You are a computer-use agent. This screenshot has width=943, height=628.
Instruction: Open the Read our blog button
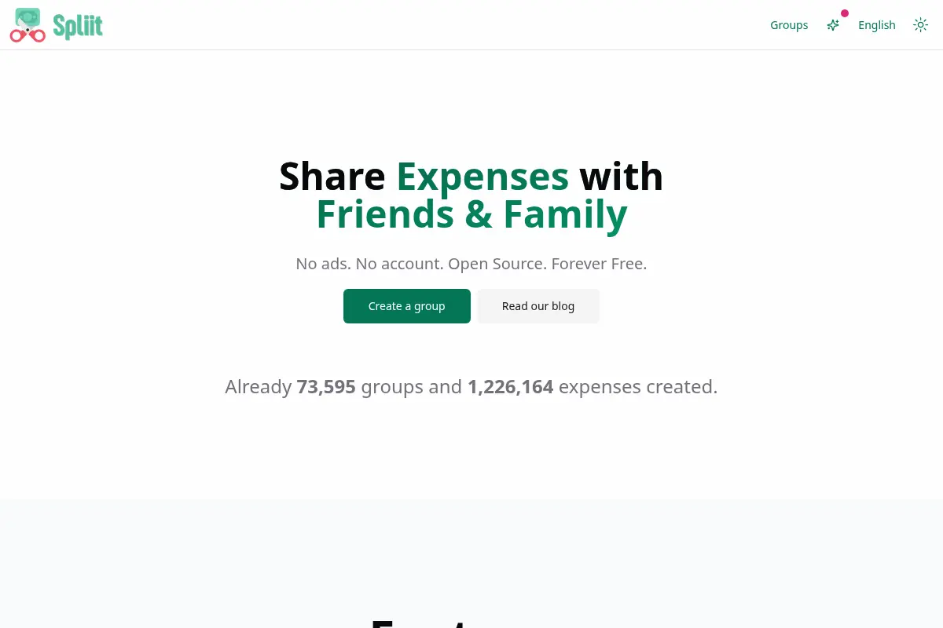tap(538, 306)
